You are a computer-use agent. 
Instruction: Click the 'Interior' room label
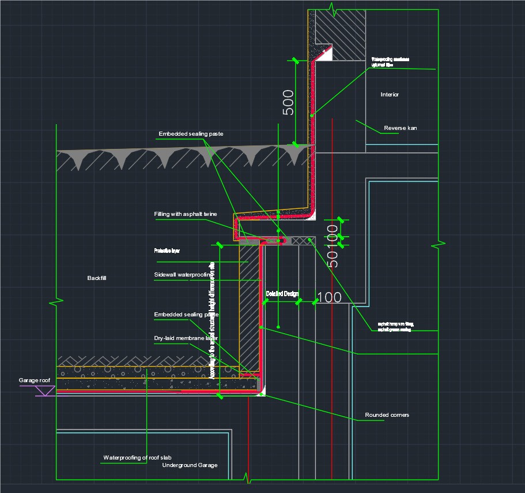390,95
